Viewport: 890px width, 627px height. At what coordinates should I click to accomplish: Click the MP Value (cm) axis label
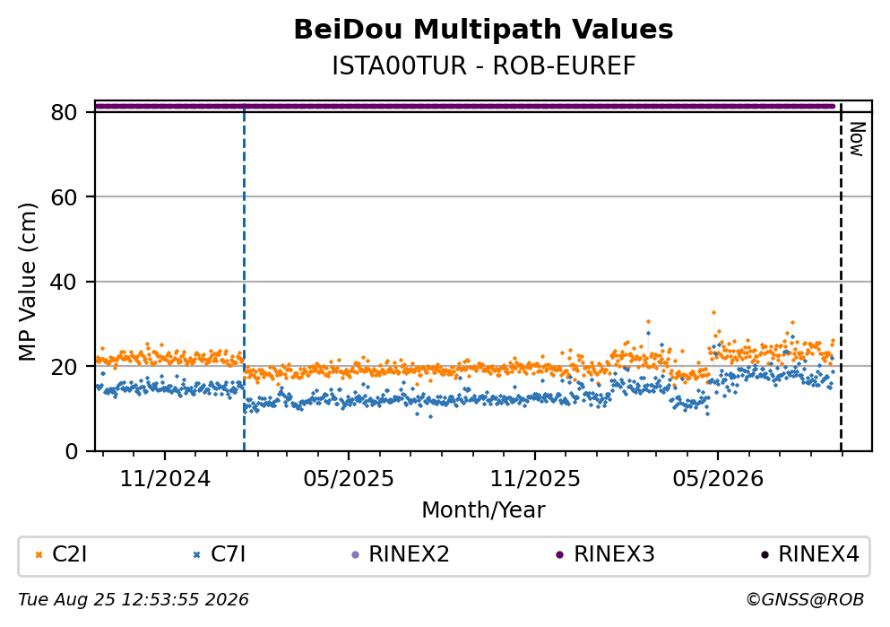click(x=27, y=283)
